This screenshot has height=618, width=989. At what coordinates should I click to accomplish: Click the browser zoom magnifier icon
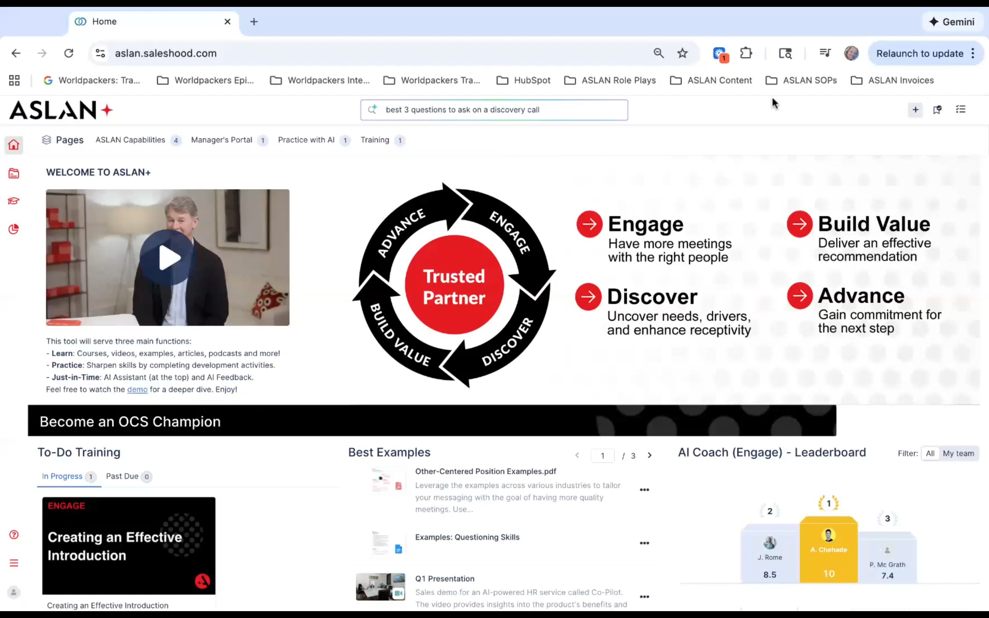point(658,53)
